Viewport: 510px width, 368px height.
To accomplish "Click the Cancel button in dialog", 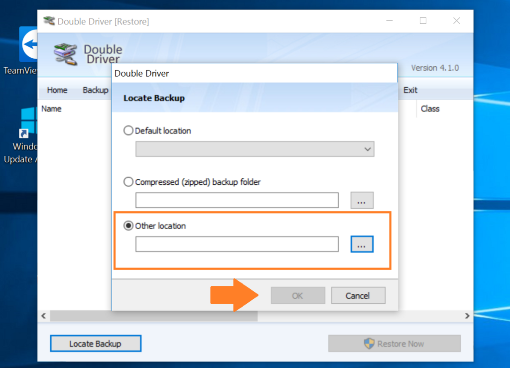I will click(x=358, y=295).
